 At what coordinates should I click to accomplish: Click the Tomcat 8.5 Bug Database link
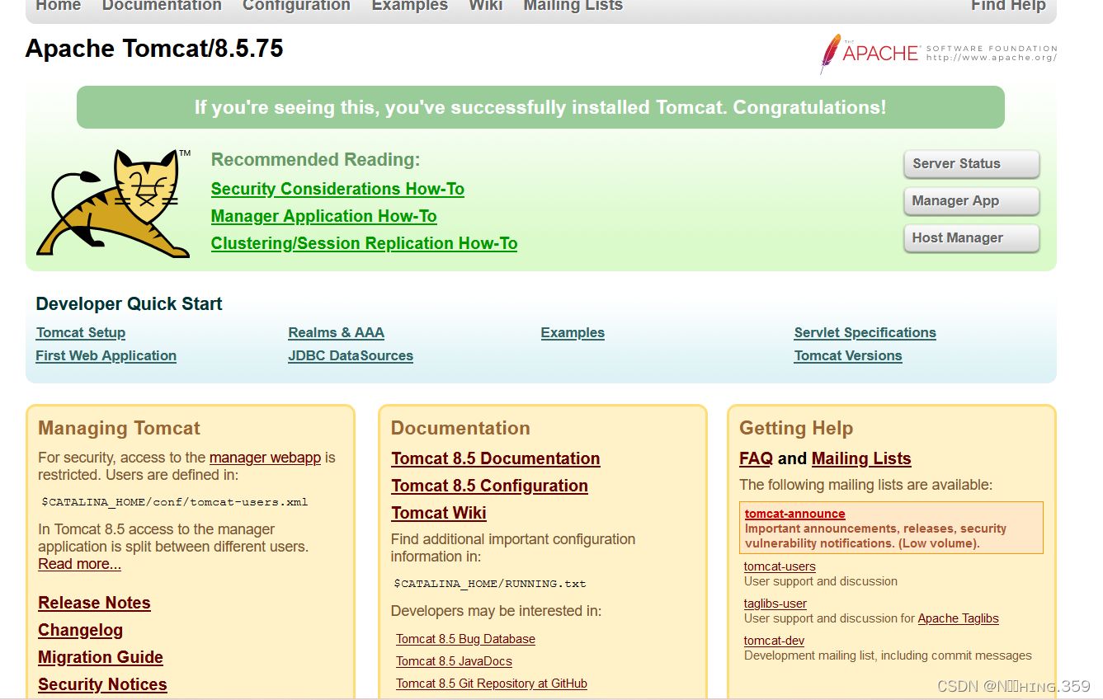(465, 638)
